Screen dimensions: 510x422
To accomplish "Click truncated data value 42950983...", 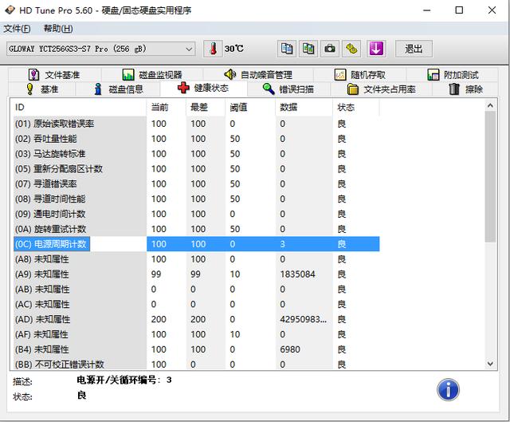I will coord(303,319).
